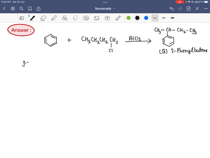Viewport: 210px width, 158px height.
Task: Tap the battery indicator in status bar
Action: tap(206, 2)
